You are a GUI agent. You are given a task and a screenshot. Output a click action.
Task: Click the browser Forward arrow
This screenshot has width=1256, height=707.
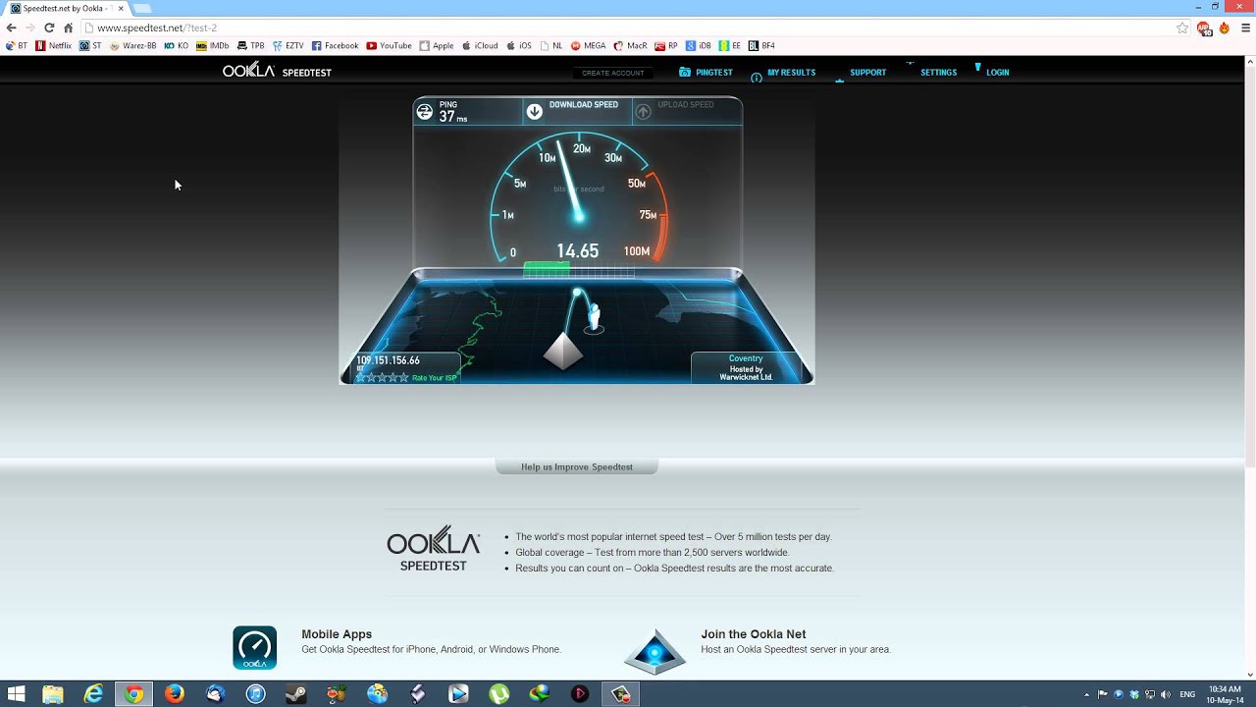click(x=30, y=27)
